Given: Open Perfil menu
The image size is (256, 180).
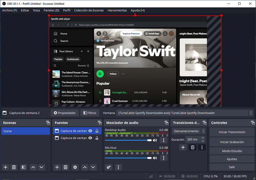Looking at the screenshot, I should tap(67, 10).
